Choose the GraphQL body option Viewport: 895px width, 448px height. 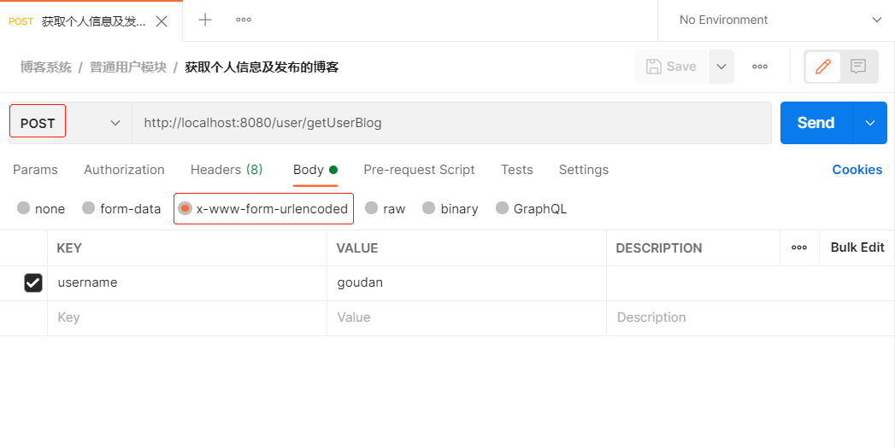[x=503, y=208]
